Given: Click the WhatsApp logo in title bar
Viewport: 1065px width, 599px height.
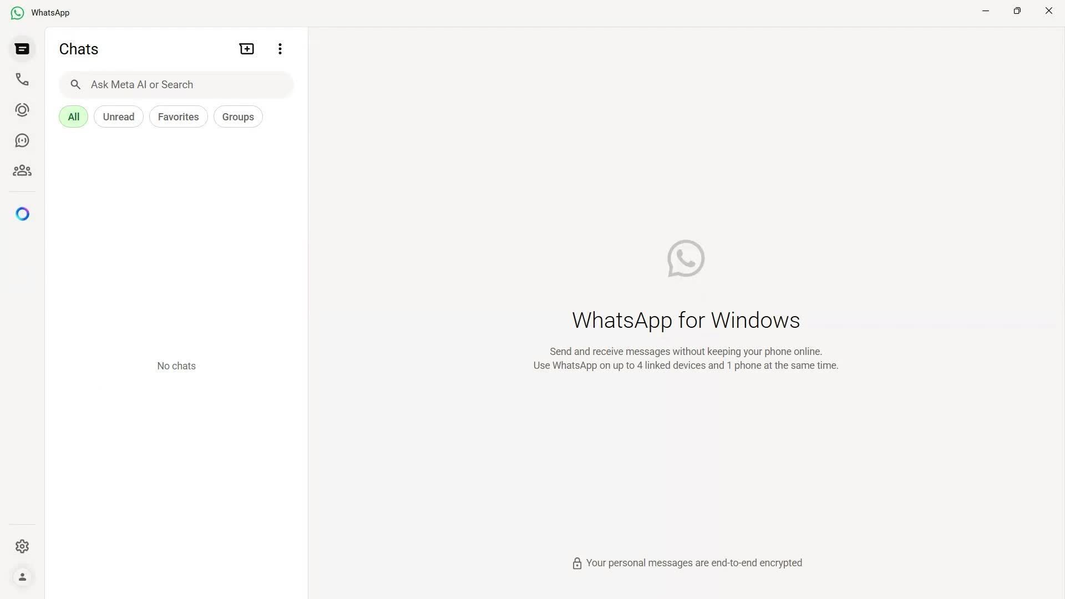Looking at the screenshot, I should pos(17,13).
